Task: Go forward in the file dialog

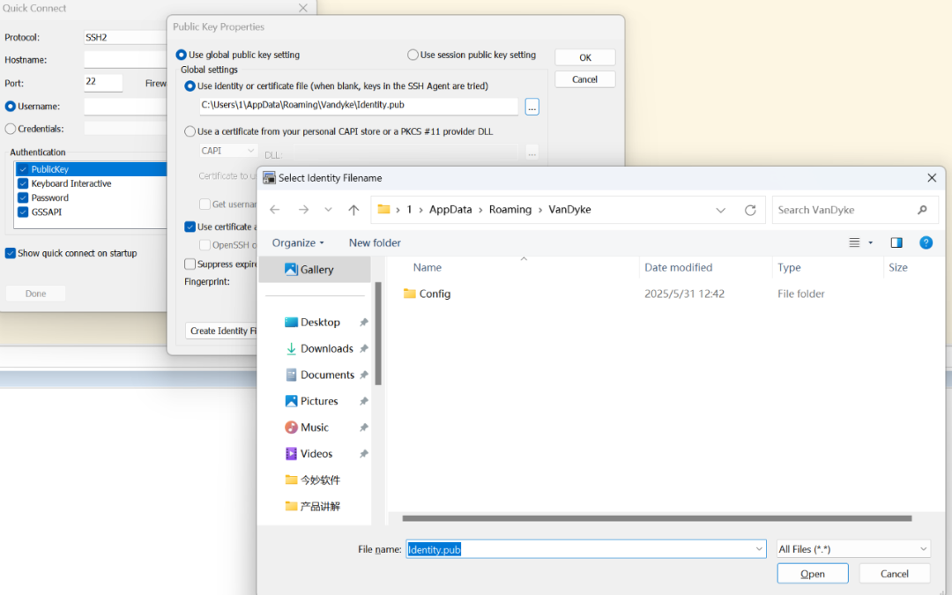Action: [x=303, y=210]
